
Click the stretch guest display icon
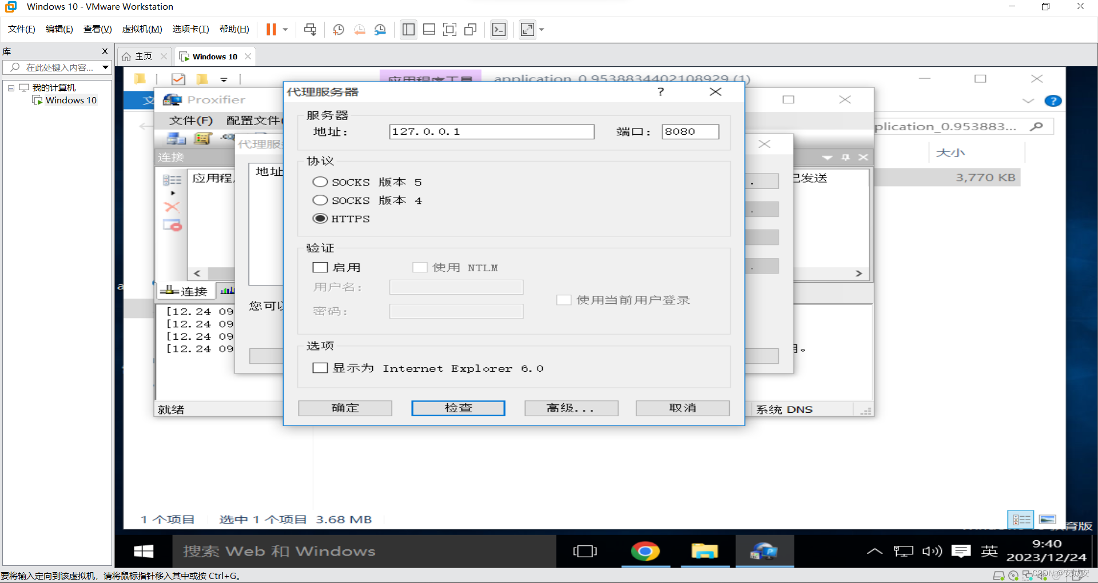coord(527,29)
